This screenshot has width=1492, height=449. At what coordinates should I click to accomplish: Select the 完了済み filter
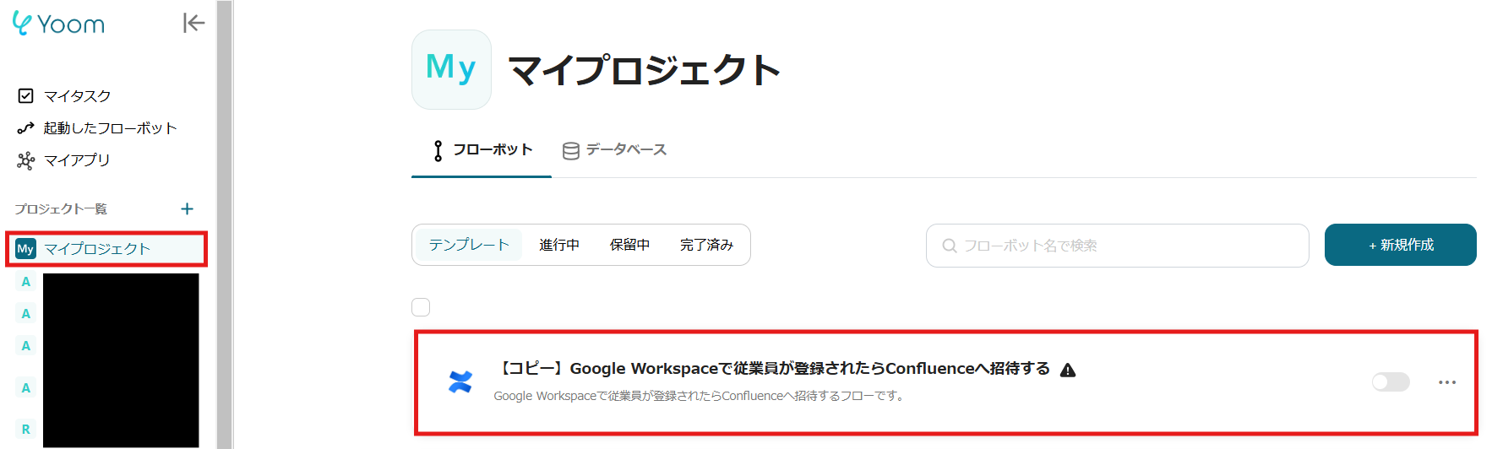coord(706,245)
